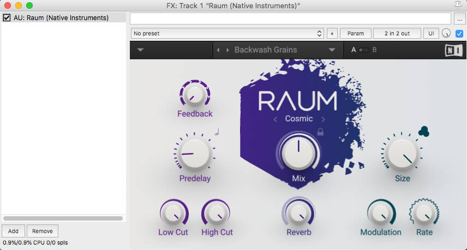
Task: Click the FX list horizontal scrollbar
Action: click(x=63, y=218)
